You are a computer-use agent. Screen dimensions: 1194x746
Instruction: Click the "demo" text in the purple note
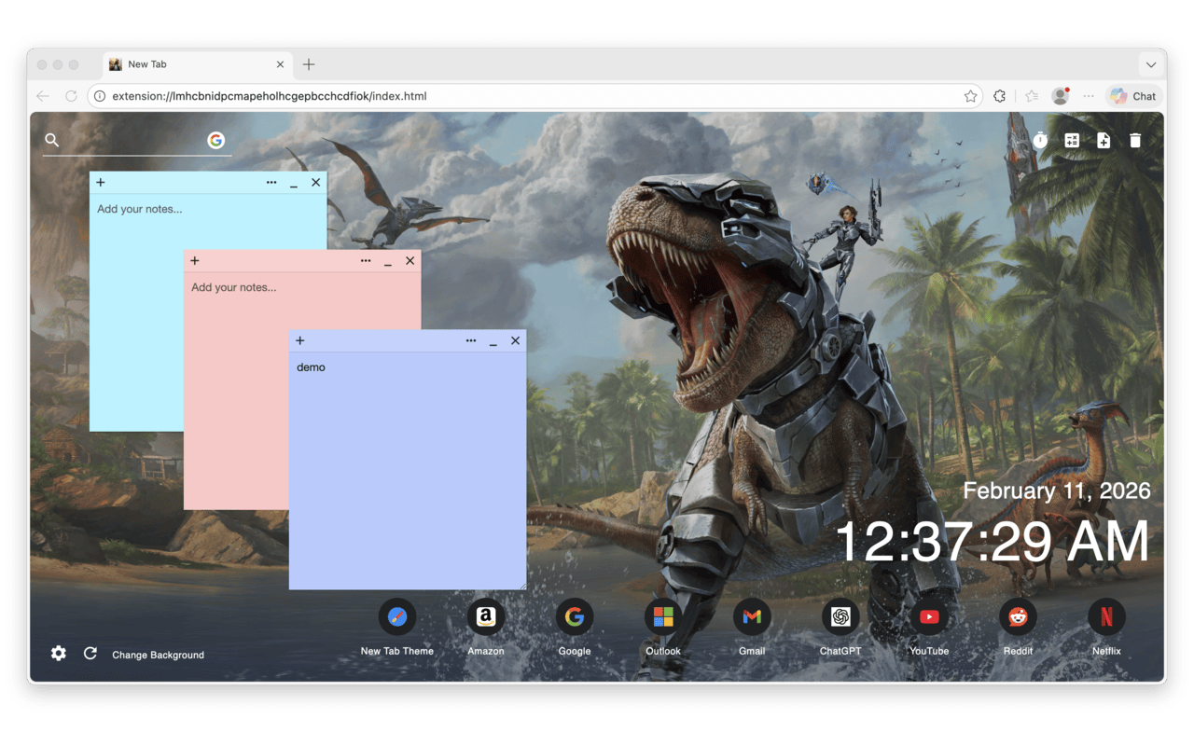tap(311, 367)
